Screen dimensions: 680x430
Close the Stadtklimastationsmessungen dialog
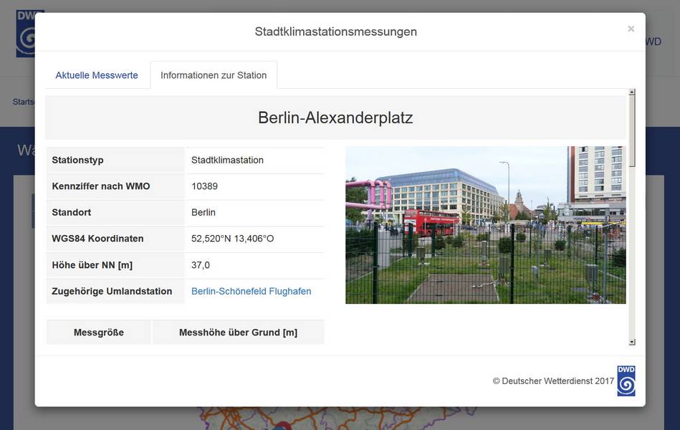tap(631, 29)
